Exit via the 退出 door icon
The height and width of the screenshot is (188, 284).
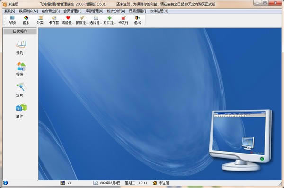[x=137, y=20]
